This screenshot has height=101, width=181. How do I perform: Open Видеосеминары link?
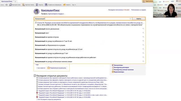click(x=119, y=72)
